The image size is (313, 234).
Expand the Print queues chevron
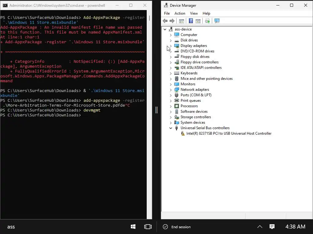pyautogui.click(x=171, y=101)
